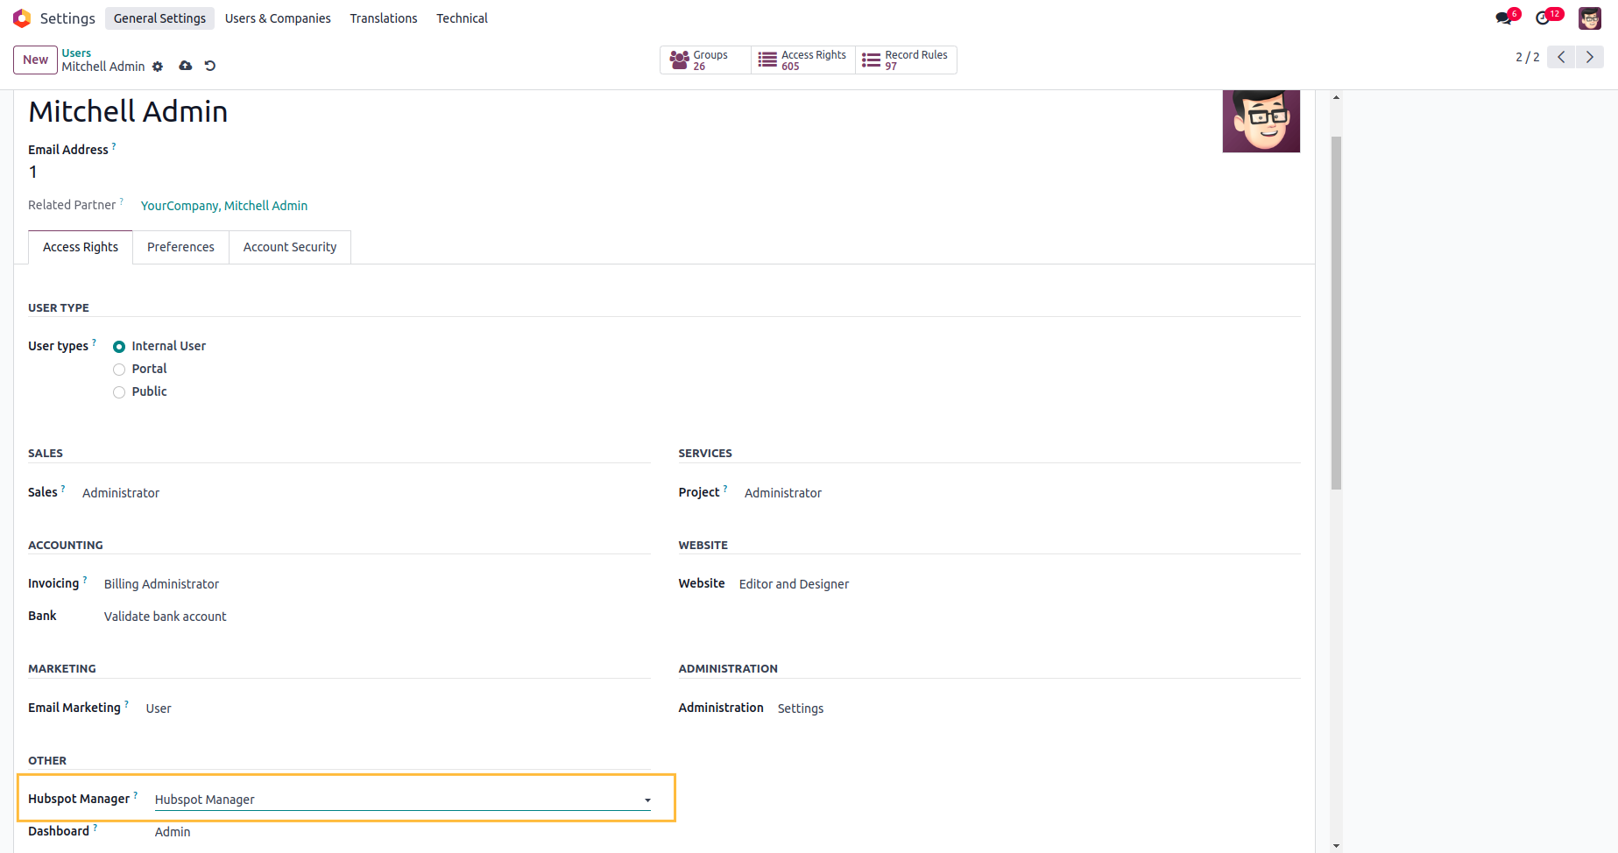Open the user account avatar menu
The width and height of the screenshot is (1618, 853).
point(1590,18)
